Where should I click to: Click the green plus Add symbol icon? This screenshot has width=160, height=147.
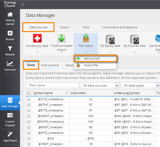78,59
